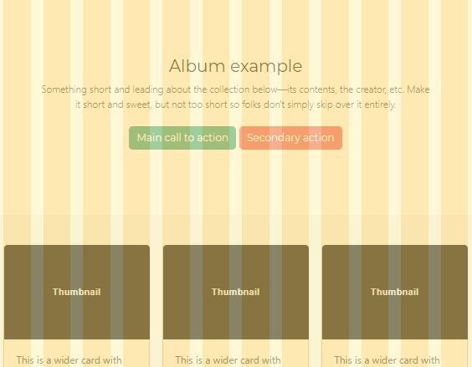The width and height of the screenshot is (472, 367).
Task: Click the Thumbnail label in the second card
Action: tap(236, 292)
